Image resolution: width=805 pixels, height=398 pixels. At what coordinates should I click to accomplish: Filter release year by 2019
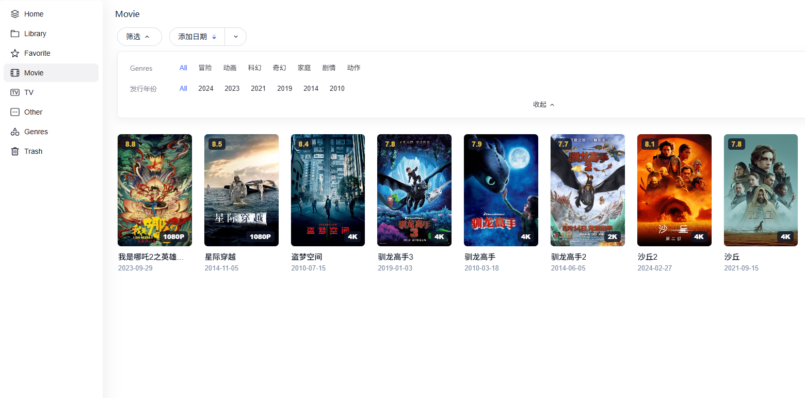click(x=285, y=88)
